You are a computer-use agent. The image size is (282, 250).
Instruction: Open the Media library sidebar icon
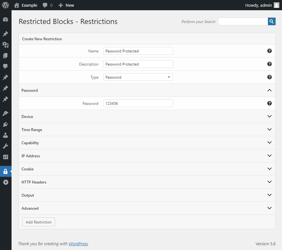click(5, 45)
